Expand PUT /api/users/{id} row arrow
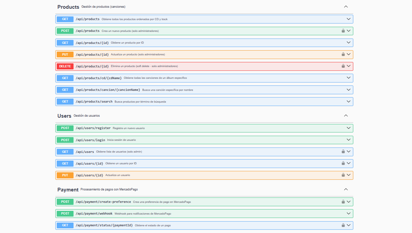This screenshot has width=412, height=233. tap(349, 175)
